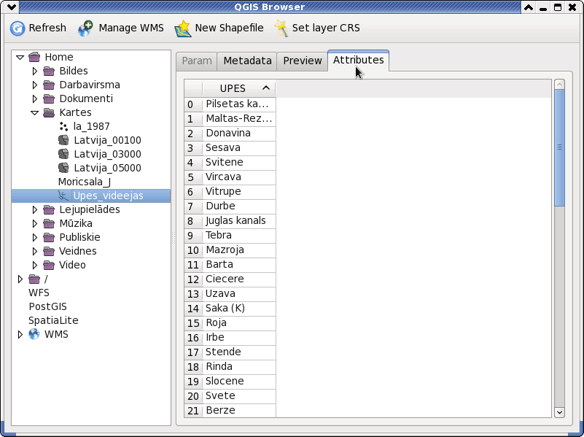Click the scroll down arrow of table
Viewport: 584px width, 437px height.
(x=559, y=412)
